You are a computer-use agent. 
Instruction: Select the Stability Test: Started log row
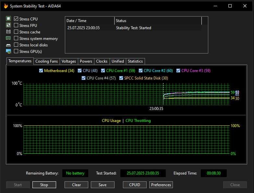coord(134,28)
